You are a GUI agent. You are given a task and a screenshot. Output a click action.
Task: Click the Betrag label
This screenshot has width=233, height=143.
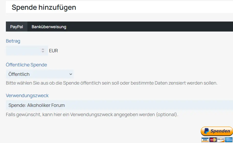(x=13, y=41)
